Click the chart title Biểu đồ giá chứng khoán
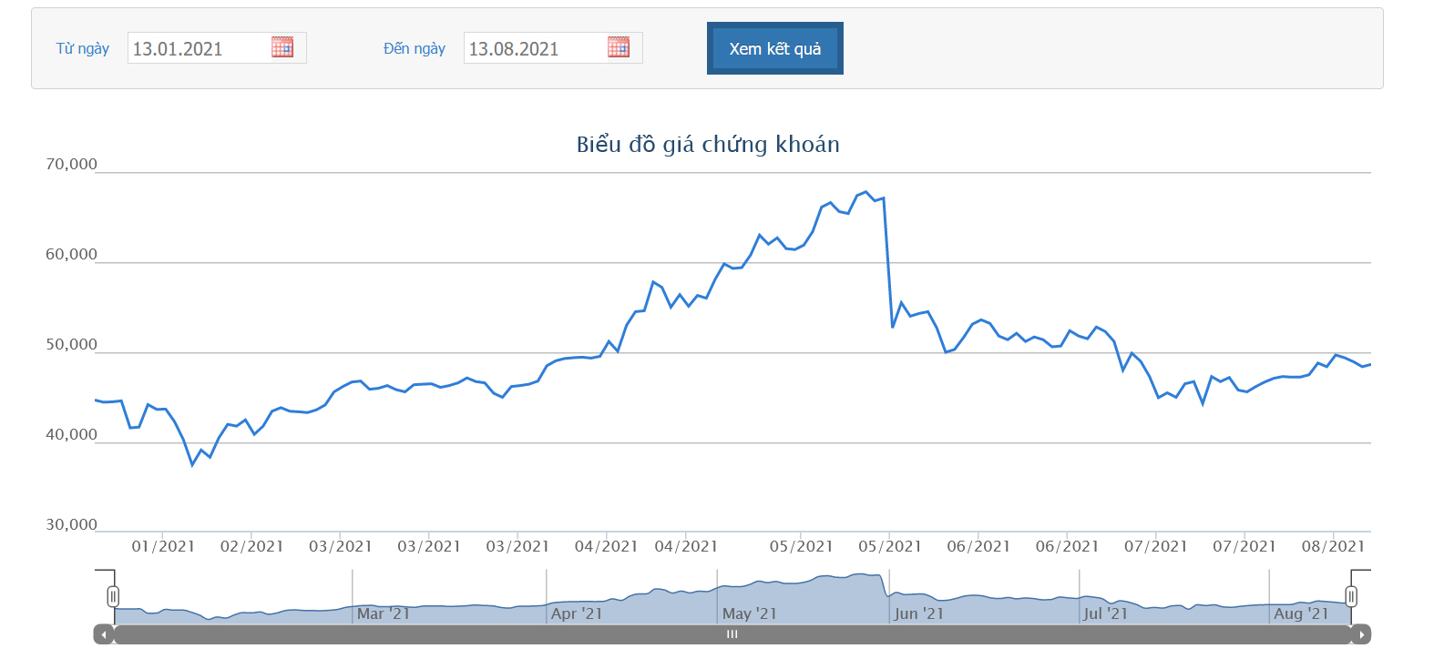 pos(708,145)
